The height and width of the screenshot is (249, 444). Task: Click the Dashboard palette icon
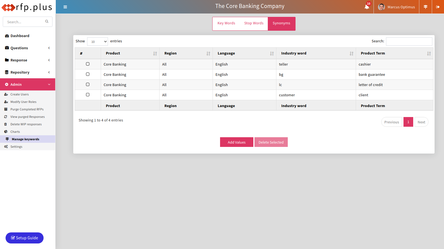[7, 36]
